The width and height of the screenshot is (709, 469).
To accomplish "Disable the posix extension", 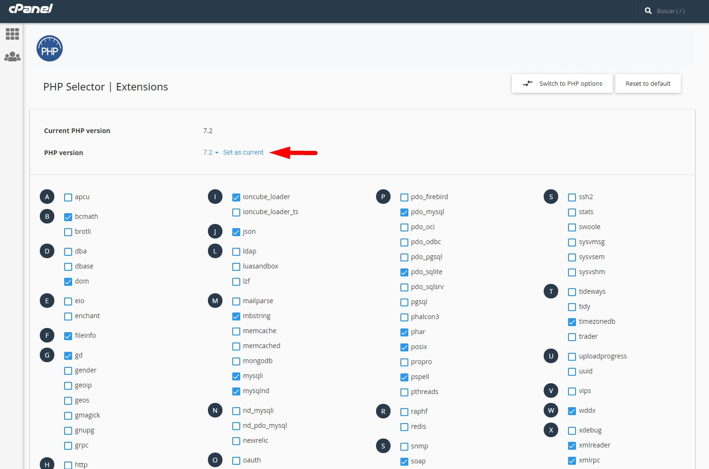I will click(x=404, y=347).
